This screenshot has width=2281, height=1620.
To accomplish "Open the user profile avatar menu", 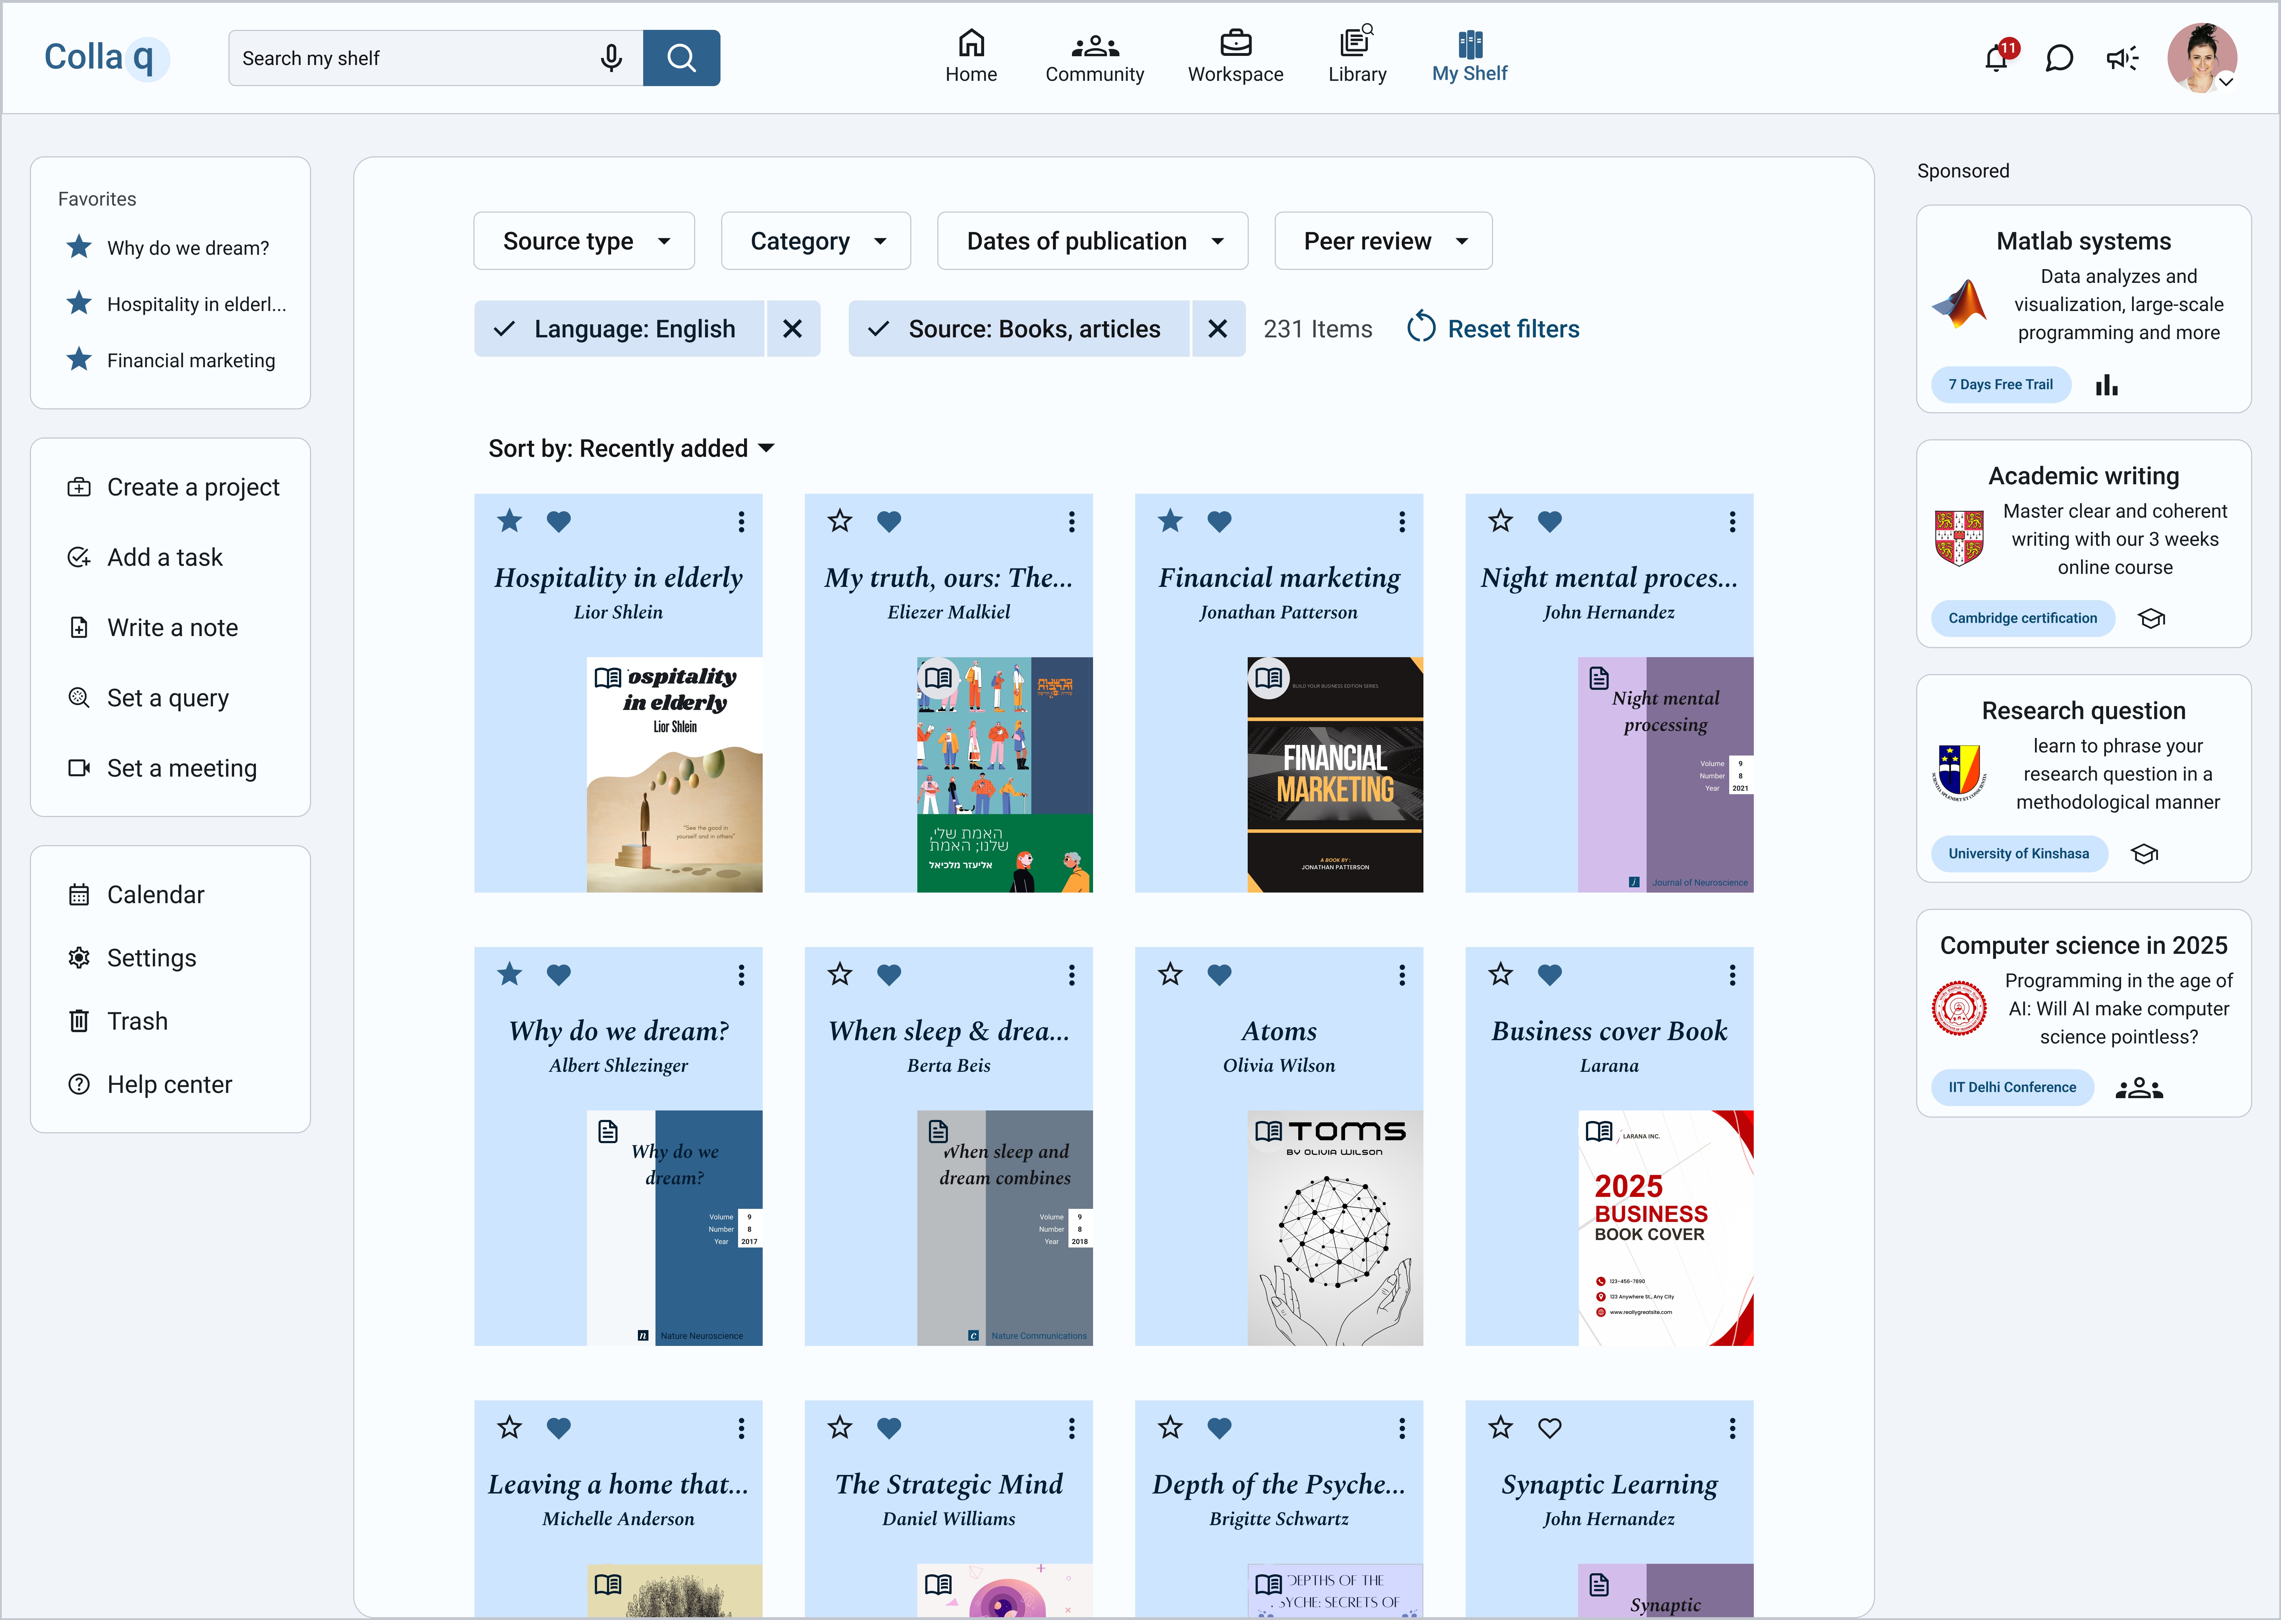I will click(x=2202, y=58).
